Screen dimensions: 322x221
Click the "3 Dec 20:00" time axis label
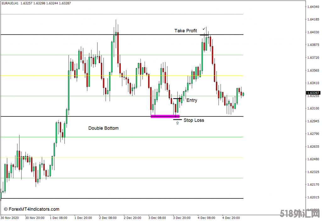pyautogui.click(x=182, y=218)
